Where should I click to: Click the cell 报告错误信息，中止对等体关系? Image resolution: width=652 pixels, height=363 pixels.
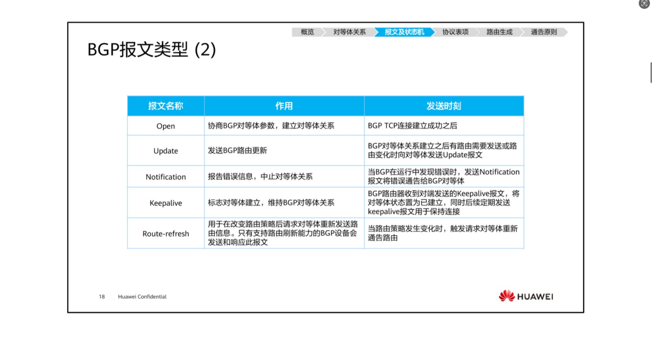coord(284,176)
